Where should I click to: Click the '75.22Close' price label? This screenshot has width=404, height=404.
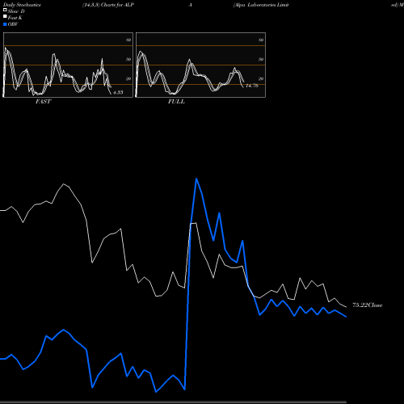(x=368, y=305)
